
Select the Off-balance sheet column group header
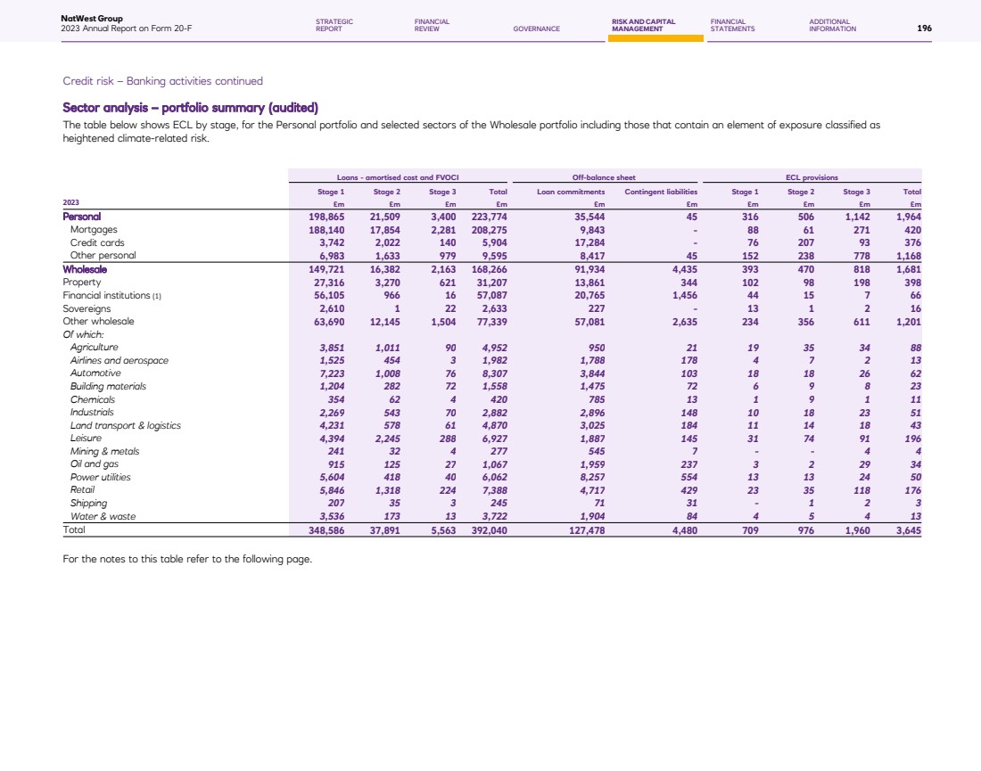603,177
